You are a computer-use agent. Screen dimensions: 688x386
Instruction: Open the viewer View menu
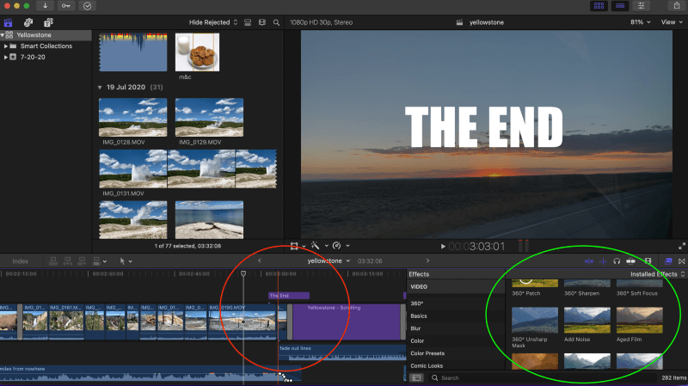tap(672, 22)
